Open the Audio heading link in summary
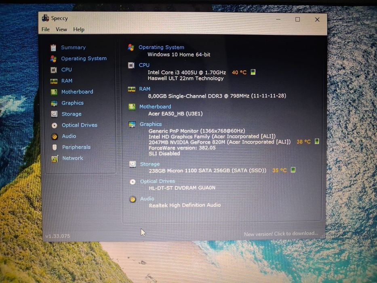Viewport: 377px width, 283px height. click(x=147, y=199)
